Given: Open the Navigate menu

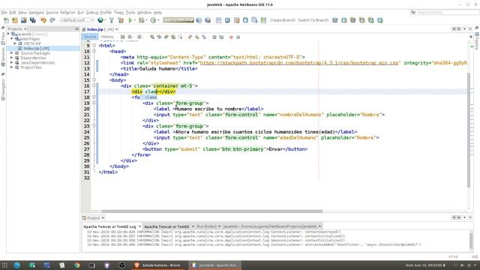Looking at the screenshot, I should (x=37, y=13).
